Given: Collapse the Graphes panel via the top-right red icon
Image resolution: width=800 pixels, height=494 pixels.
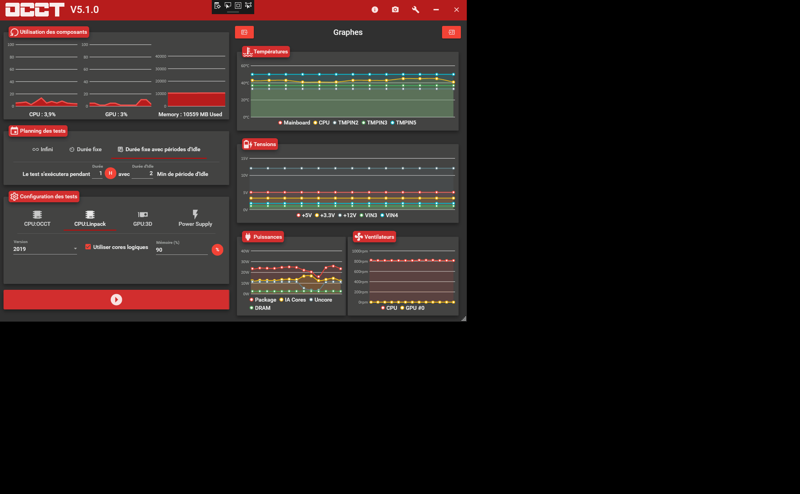Looking at the screenshot, I should point(451,32).
